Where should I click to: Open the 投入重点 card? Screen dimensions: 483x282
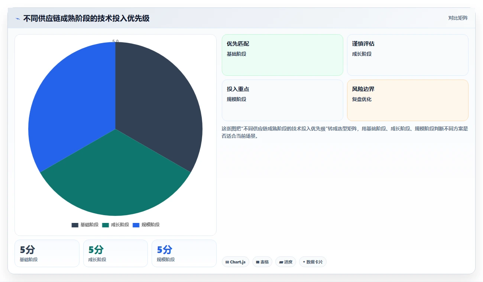[282, 100]
